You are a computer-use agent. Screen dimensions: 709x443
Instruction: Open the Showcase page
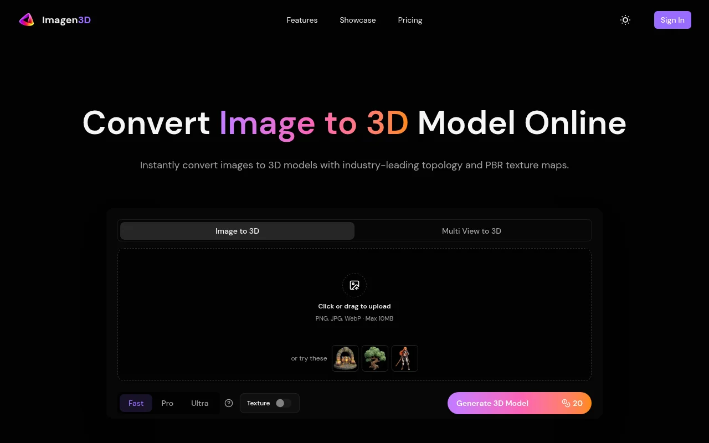(358, 20)
